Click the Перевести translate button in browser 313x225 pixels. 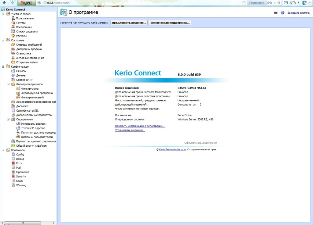pyautogui.click(x=257, y=3)
